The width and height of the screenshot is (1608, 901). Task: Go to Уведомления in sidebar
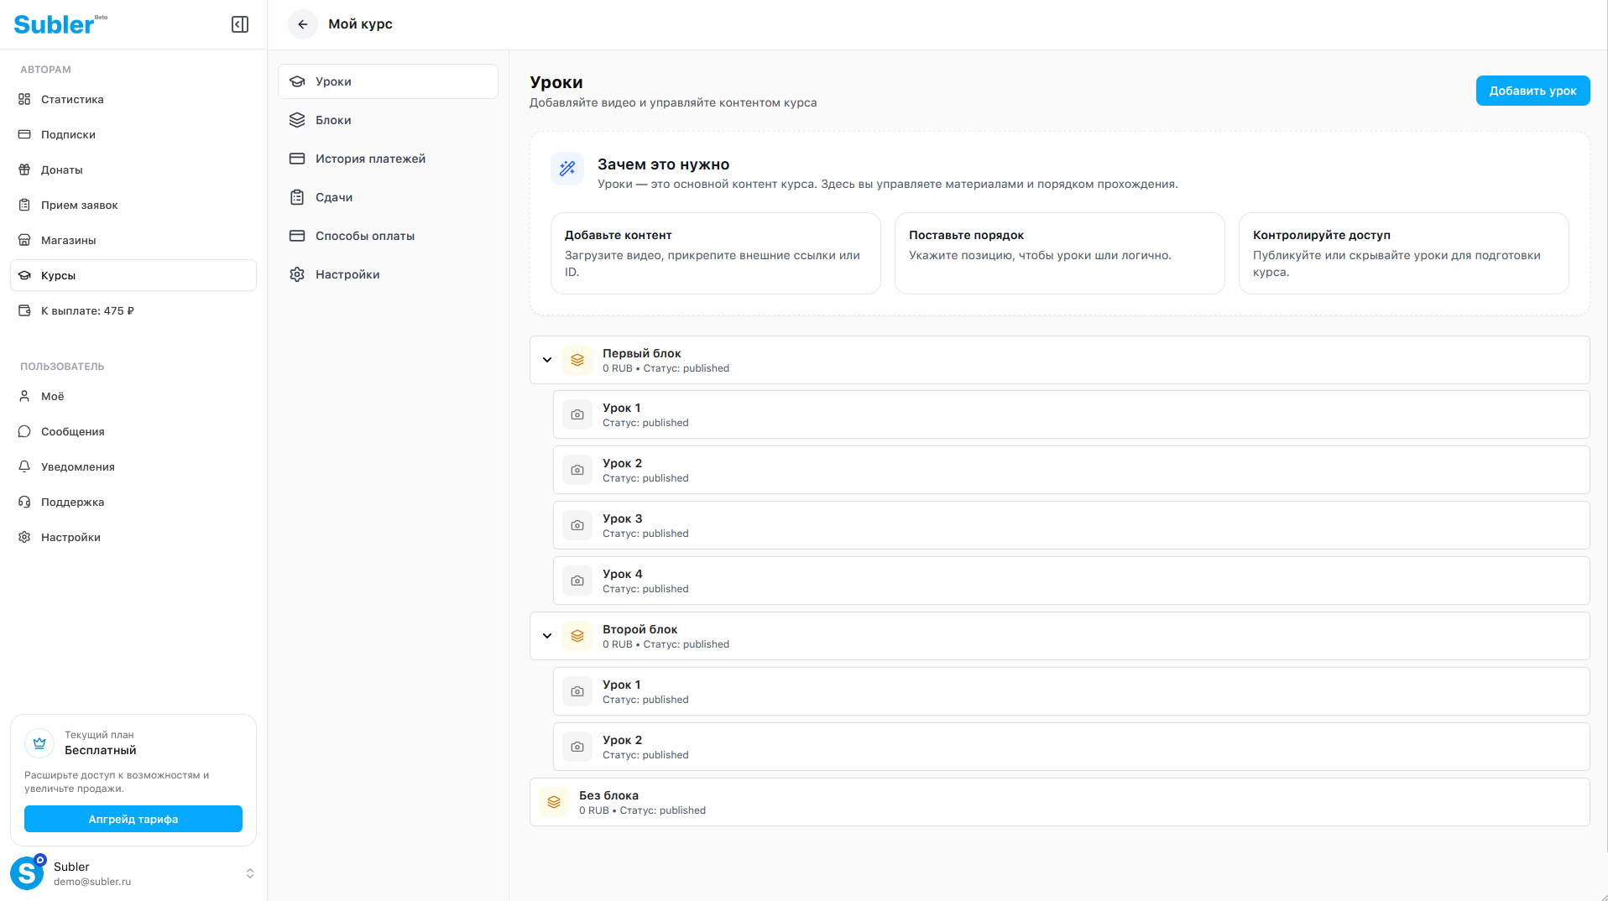point(78,466)
